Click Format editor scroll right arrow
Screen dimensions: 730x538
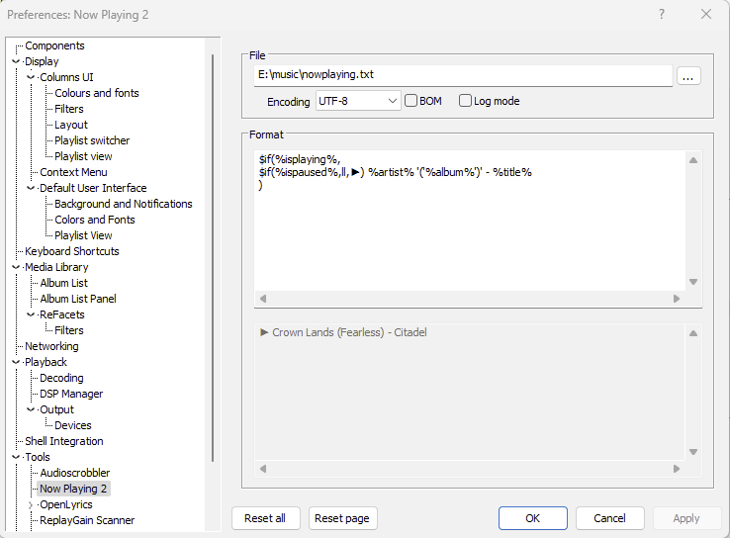point(677,299)
